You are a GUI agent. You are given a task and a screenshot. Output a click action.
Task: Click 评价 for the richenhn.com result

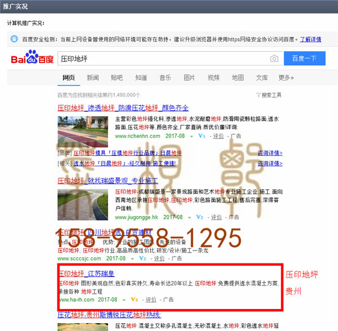[x=219, y=136]
